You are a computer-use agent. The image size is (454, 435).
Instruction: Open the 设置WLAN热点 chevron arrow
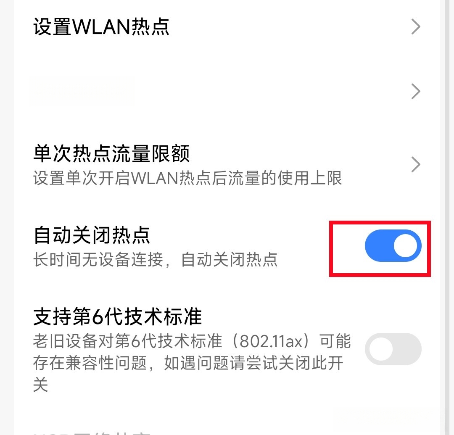[x=416, y=27]
